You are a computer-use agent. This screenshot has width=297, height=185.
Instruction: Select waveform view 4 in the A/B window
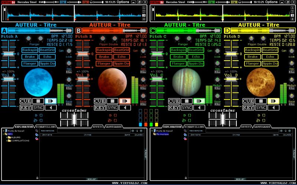point(144,19)
